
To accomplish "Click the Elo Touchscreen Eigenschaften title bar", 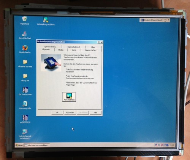I will pyautogui.click(x=67, y=42).
